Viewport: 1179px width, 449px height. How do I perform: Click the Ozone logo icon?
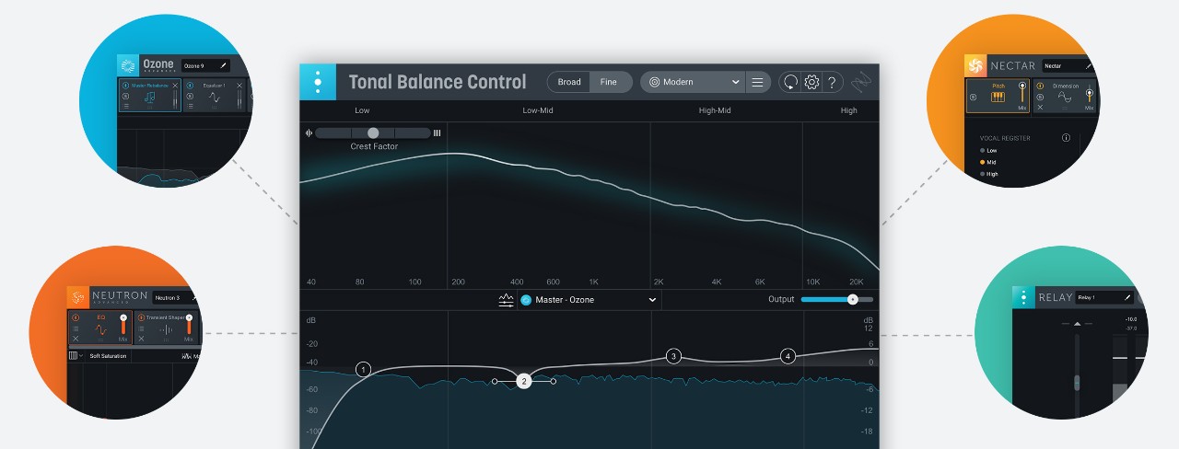point(128,65)
